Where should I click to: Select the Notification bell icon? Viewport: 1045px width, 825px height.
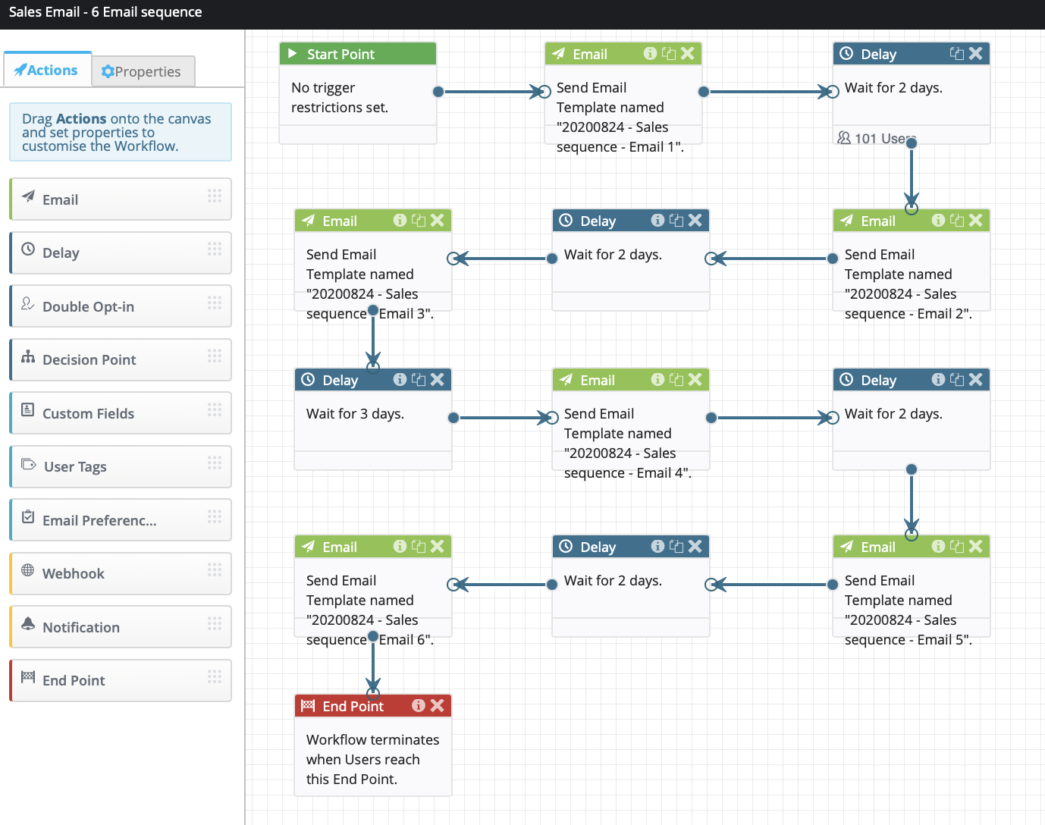pos(28,623)
